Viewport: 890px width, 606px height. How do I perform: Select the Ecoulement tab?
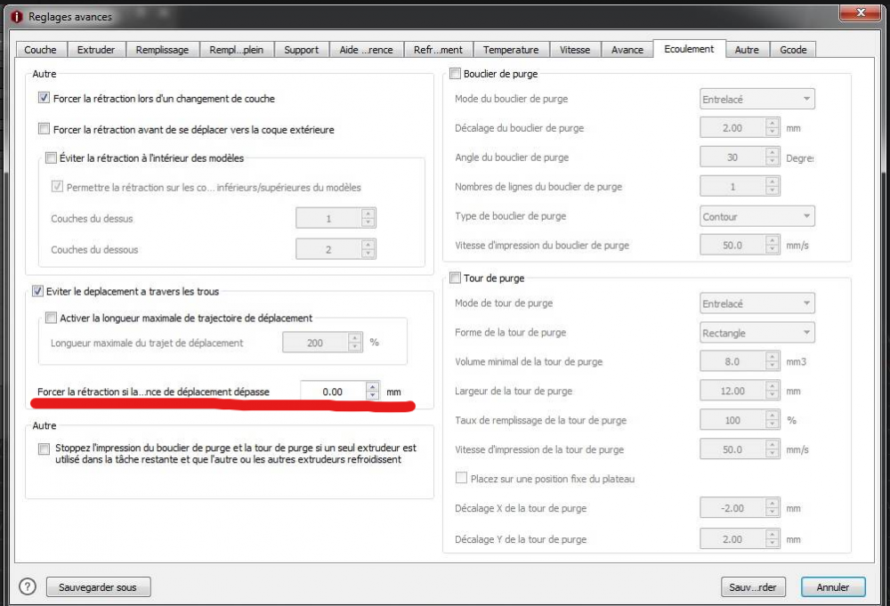click(x=689, y=49)
